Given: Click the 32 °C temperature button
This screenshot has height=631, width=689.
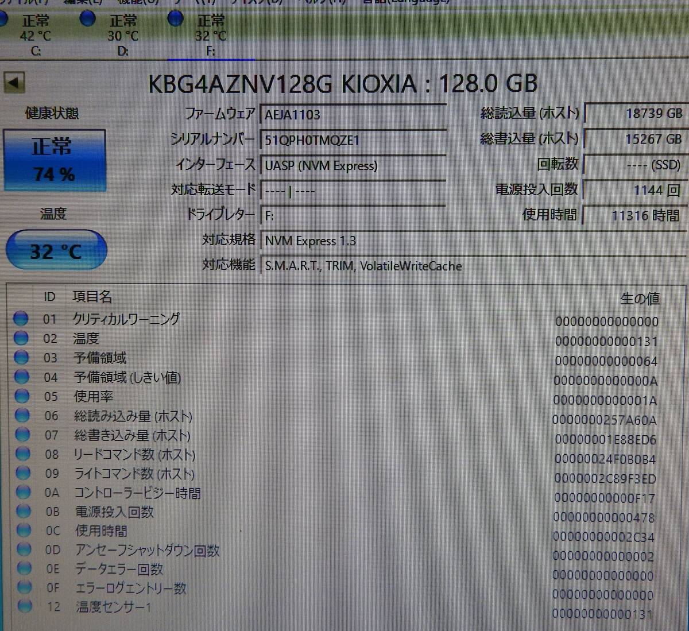Looking at the screenshot, I should tap(56, 250).
